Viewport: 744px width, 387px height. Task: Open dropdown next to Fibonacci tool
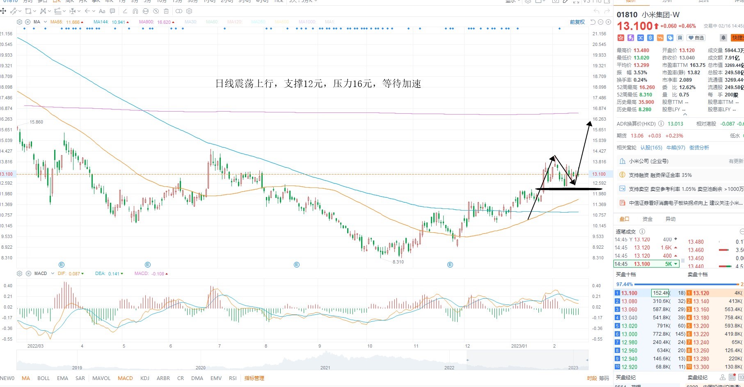[64, 11]
